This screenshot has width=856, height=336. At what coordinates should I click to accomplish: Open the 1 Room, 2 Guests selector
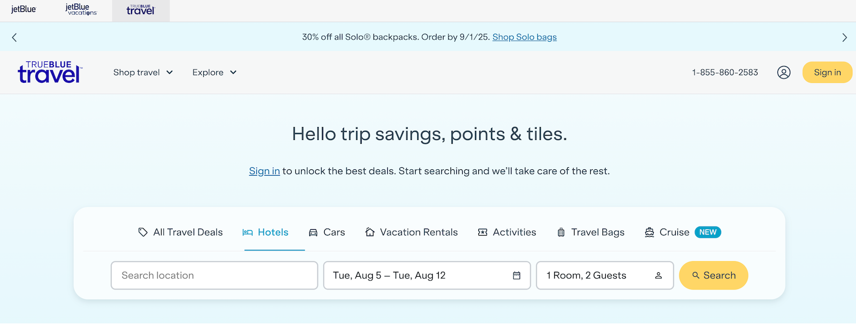point(605,276)
